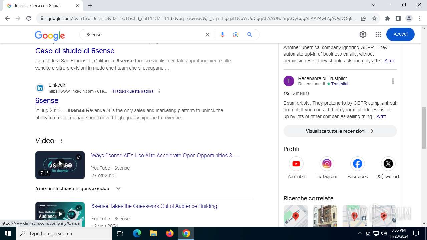Launch Firefox from the taskbar

170,233
